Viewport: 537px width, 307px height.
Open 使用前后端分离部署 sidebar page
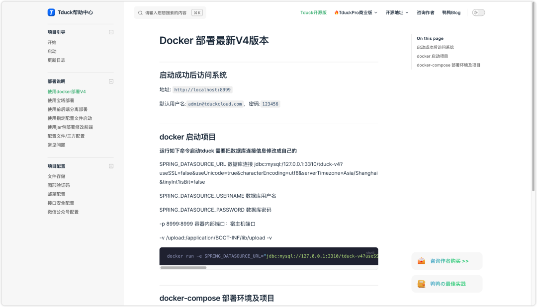[68, 109]
